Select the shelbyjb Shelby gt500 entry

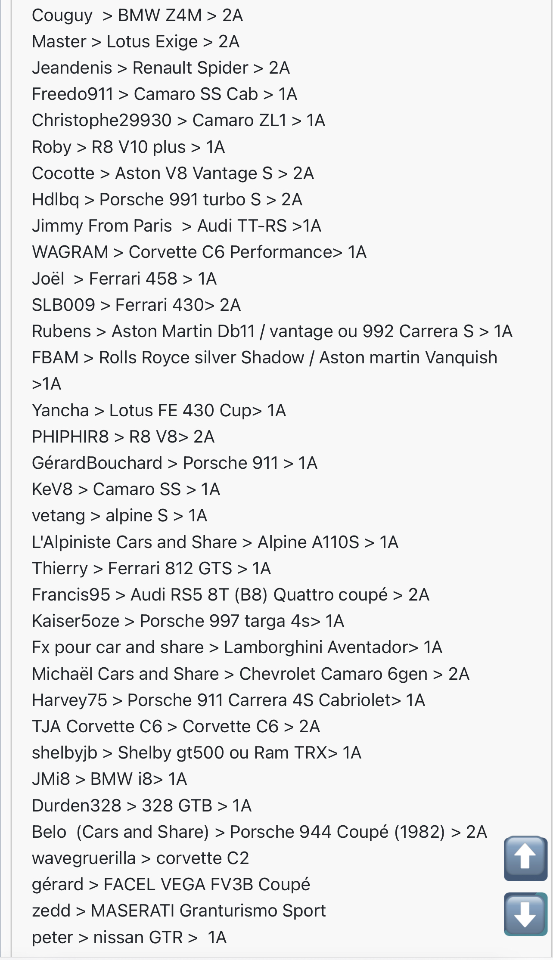click(196, 753)
